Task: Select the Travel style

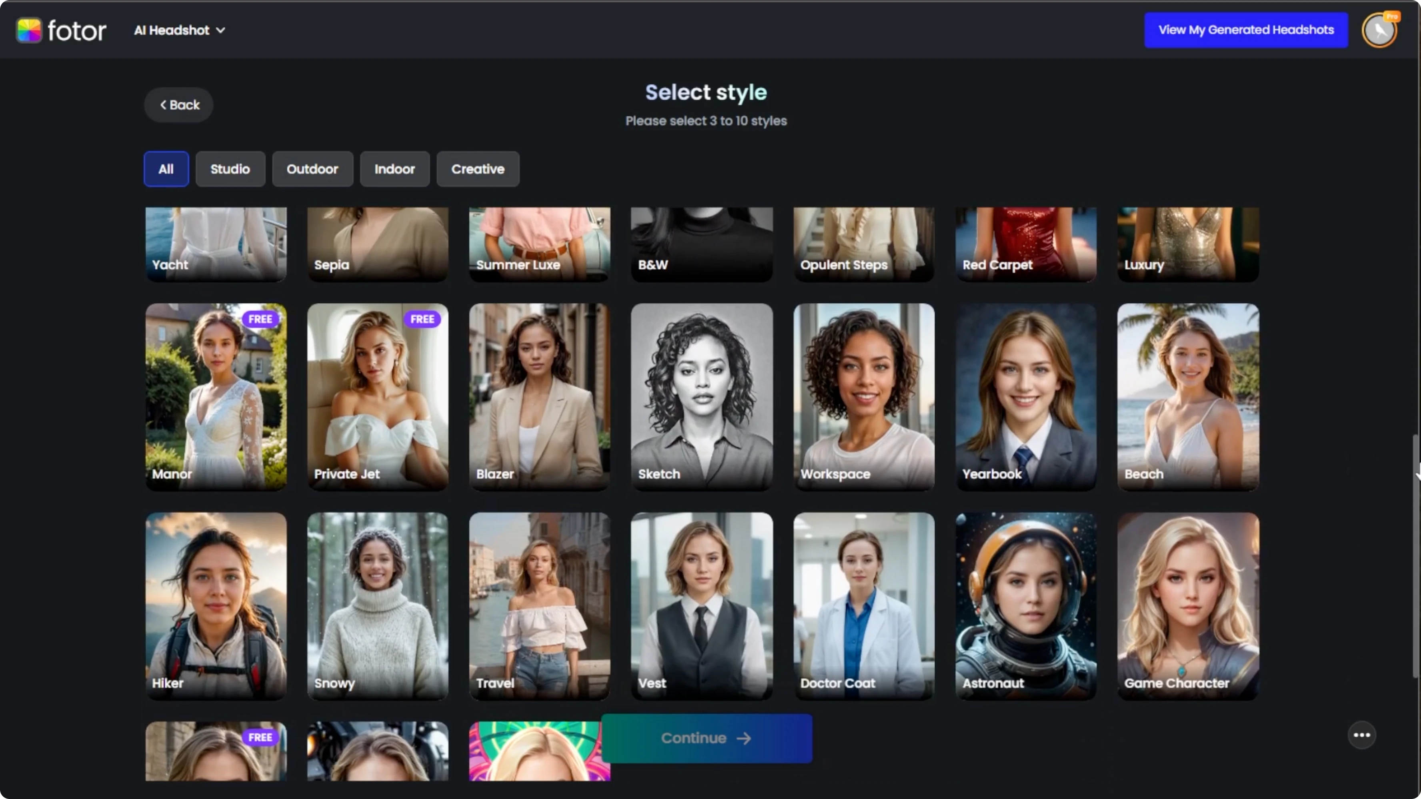Action: 540,606
